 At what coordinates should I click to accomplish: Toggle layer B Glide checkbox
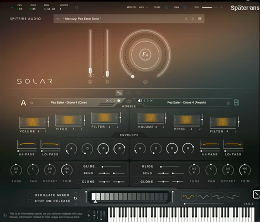click(137, 167)
